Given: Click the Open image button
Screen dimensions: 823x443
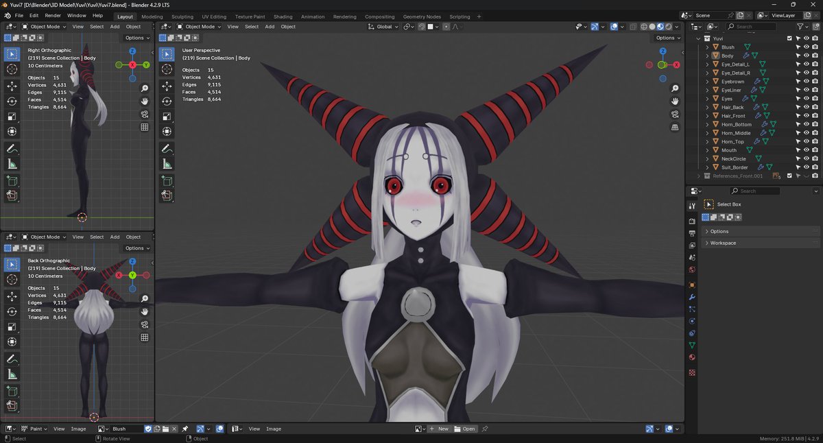Looking at the screenshot, I should point(465,429).
